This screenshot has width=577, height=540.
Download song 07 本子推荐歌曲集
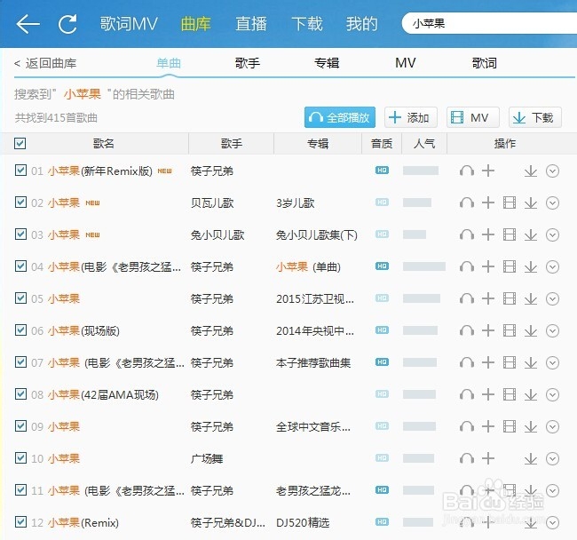(531, 363)
